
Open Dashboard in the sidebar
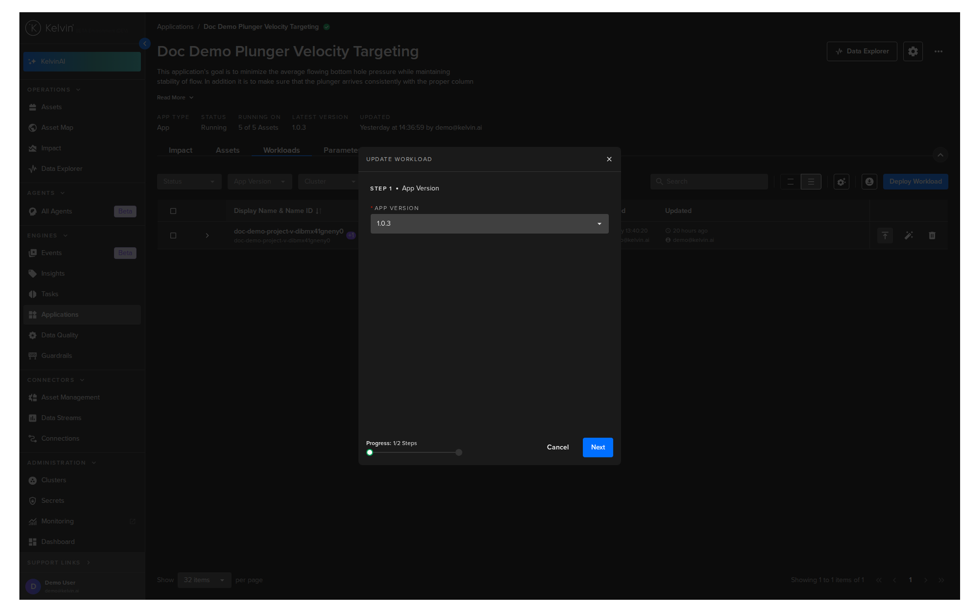click(x=82, y=542)
